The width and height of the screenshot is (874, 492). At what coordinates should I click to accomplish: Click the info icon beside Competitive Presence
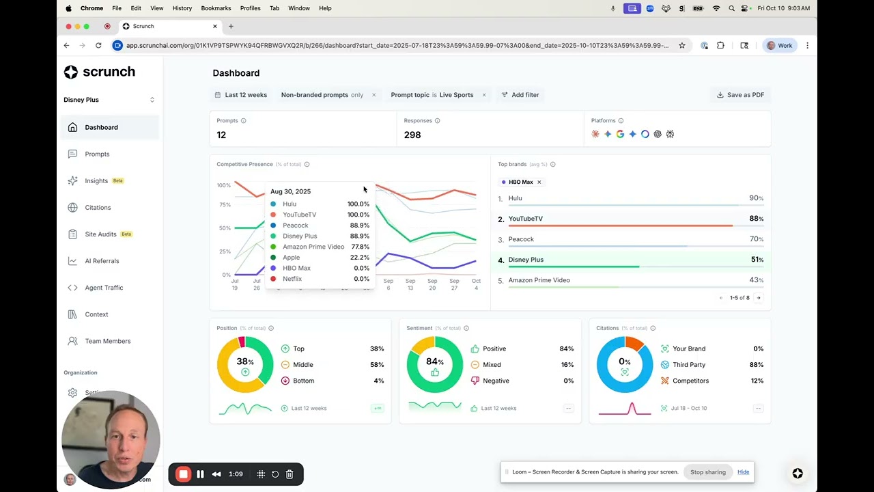click(307, 165)
